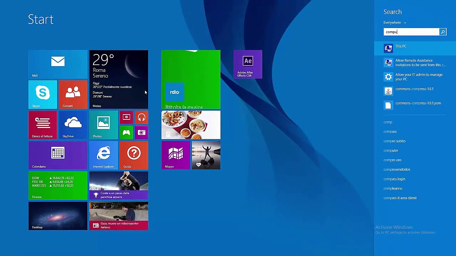Open the Meteo weather tile for Roma
The height and width of the screenshot is (256, 456).
(x=119, y=79)
